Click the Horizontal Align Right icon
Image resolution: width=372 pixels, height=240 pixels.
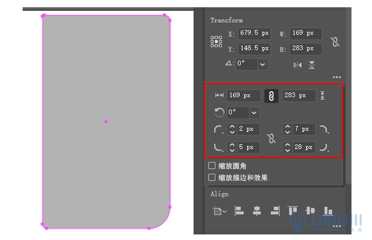pos(275,211)
